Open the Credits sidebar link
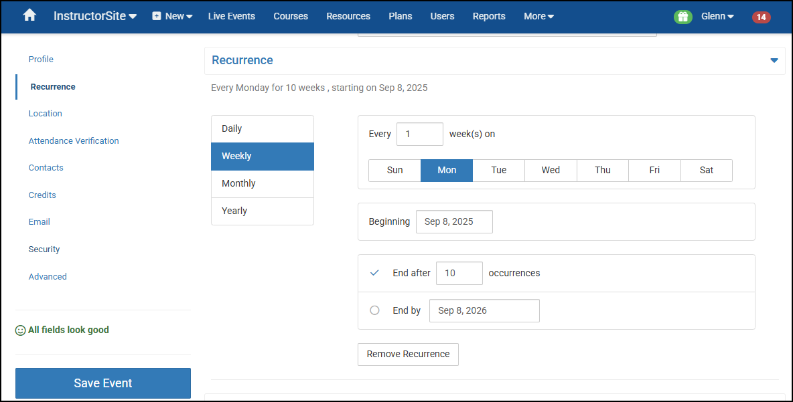This screenshot has width=793, height=402. tap(42, 195)
